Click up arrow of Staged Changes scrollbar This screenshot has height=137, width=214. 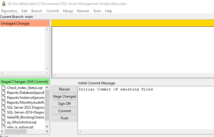click(47, 87)
